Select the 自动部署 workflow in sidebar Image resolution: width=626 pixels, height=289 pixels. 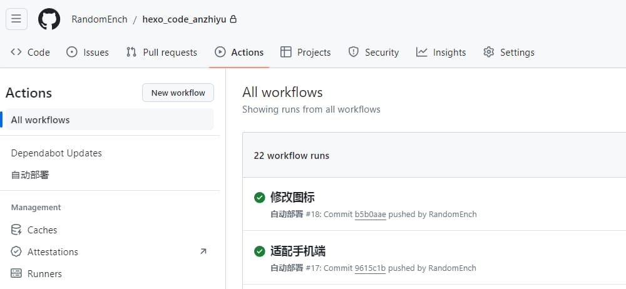pos(30,175)
